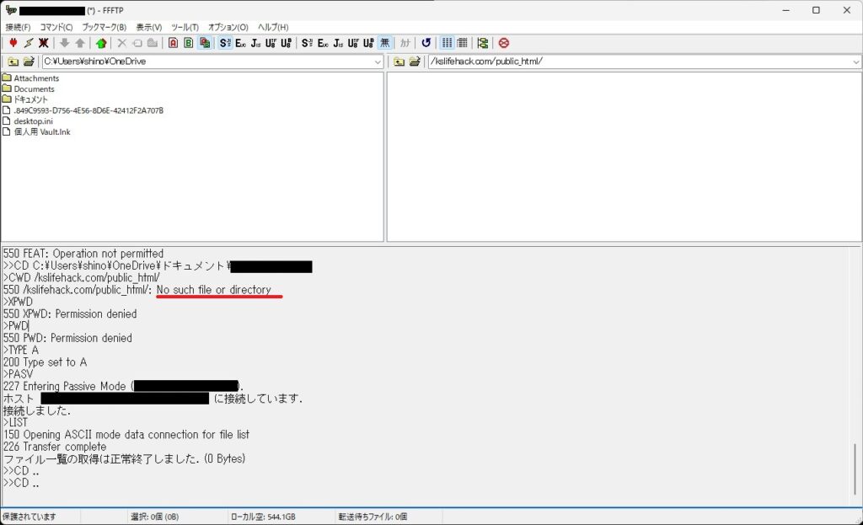Click the red Abort transfer icon
The height and width of the screenshot is (525, 863).
tap(503, 43)
